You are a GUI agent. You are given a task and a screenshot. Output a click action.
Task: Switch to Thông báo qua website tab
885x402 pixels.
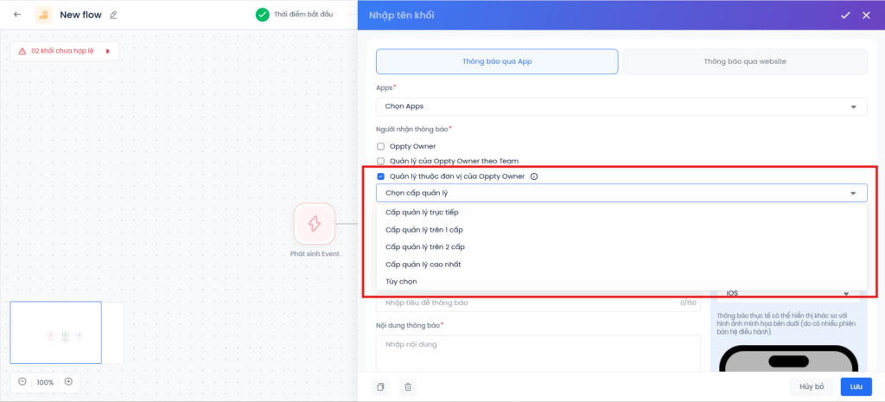coord(744,61)
